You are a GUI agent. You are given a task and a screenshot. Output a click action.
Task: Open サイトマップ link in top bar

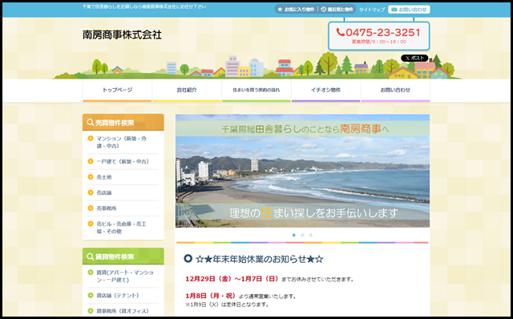372,10
